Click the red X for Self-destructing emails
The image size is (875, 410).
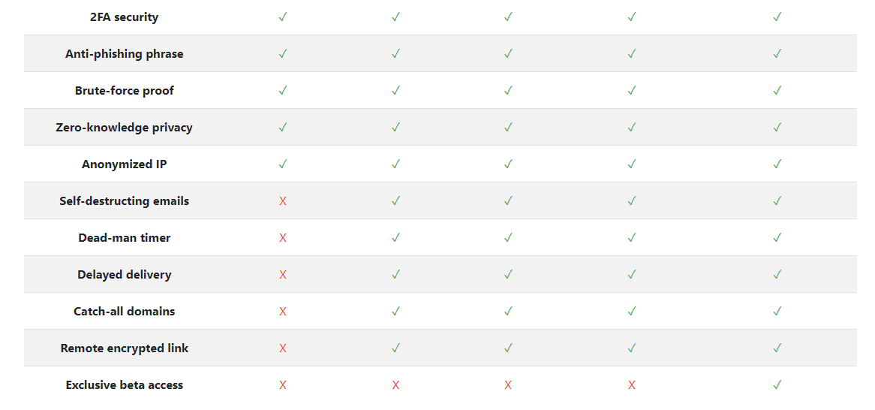coord(283,201)
